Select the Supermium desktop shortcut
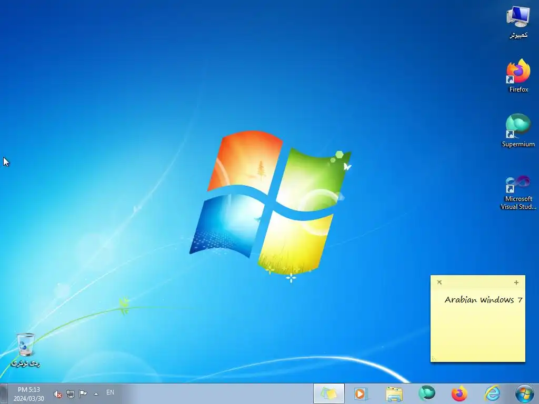 (518, 130)
